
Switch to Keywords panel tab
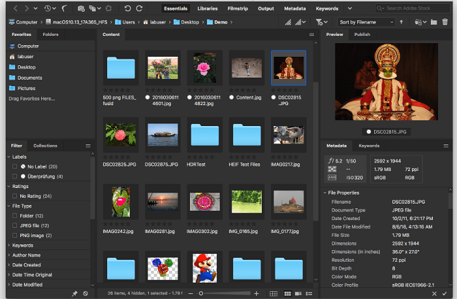(369, 146)
